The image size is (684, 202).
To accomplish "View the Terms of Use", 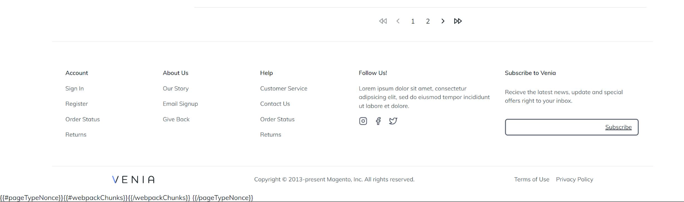I will tap(532, 180).
